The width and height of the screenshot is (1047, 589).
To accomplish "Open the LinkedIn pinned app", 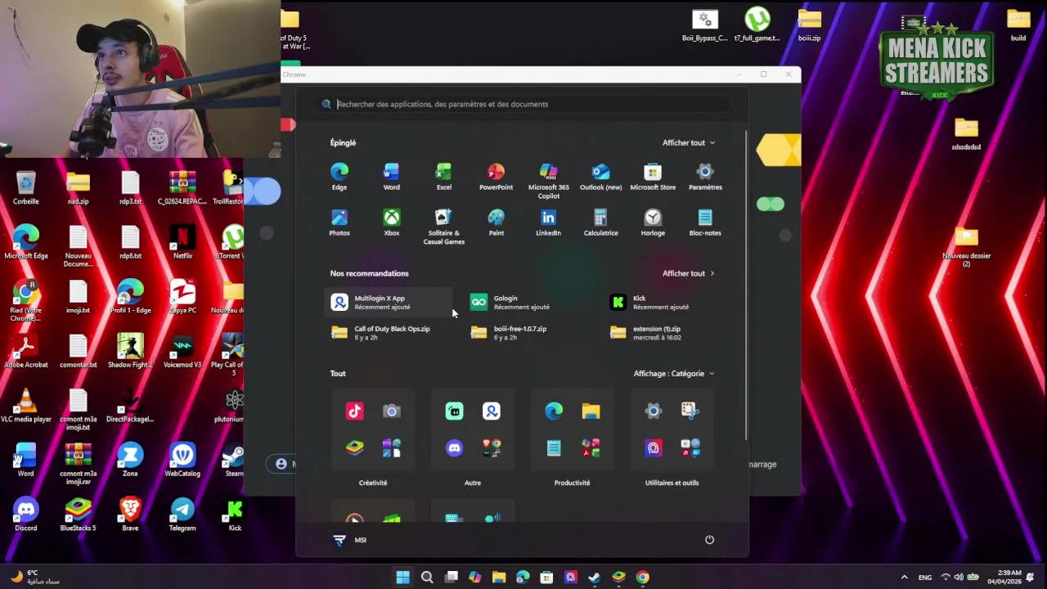I will click(x=548, y=223).
